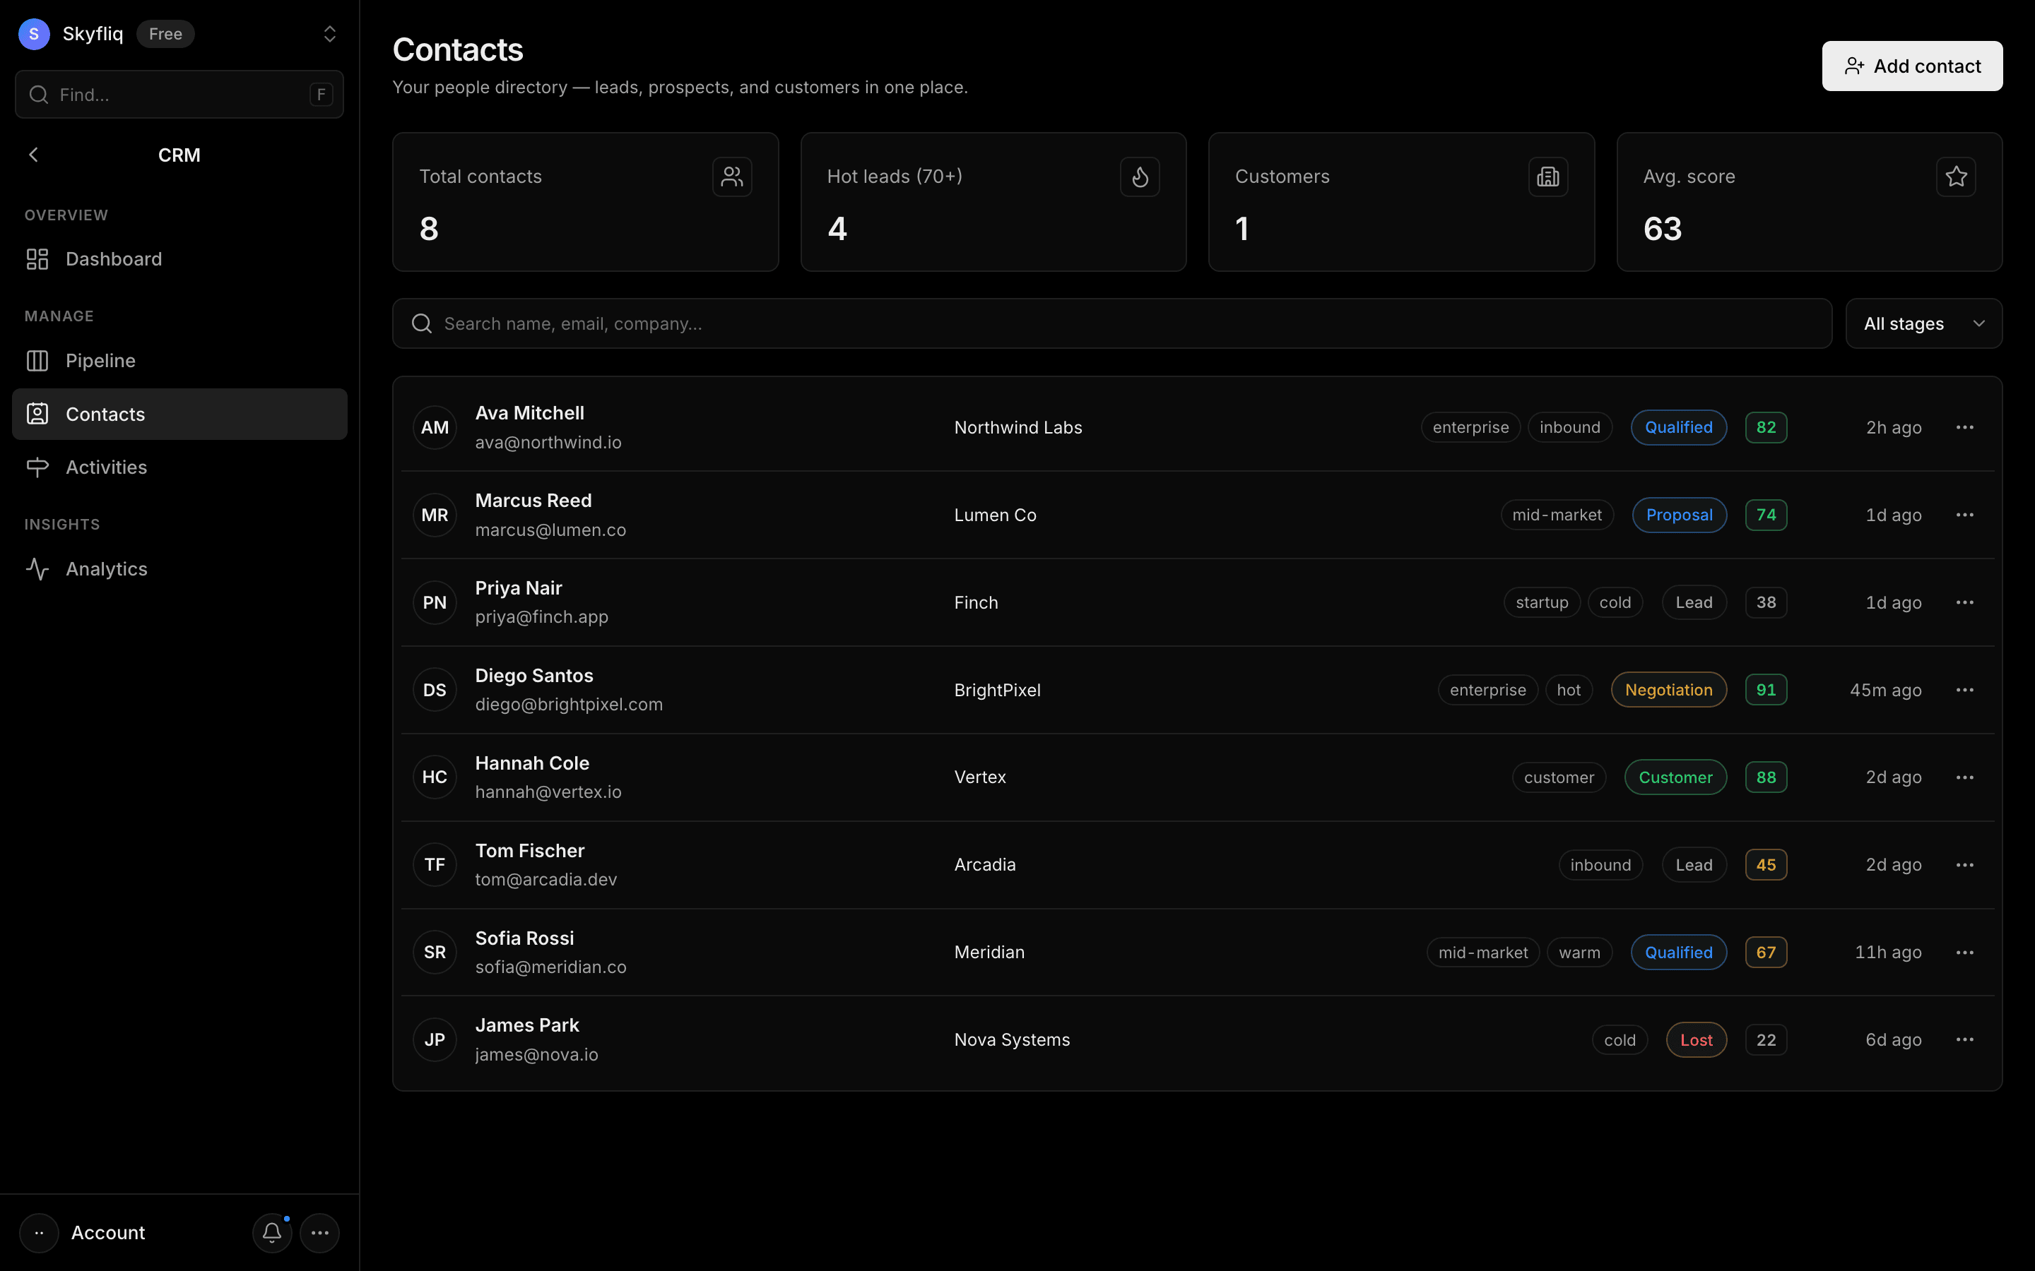Screen dimensions: 2035x1271
Task: Click score 91 on Diego Santos row
Action: 1766,690
